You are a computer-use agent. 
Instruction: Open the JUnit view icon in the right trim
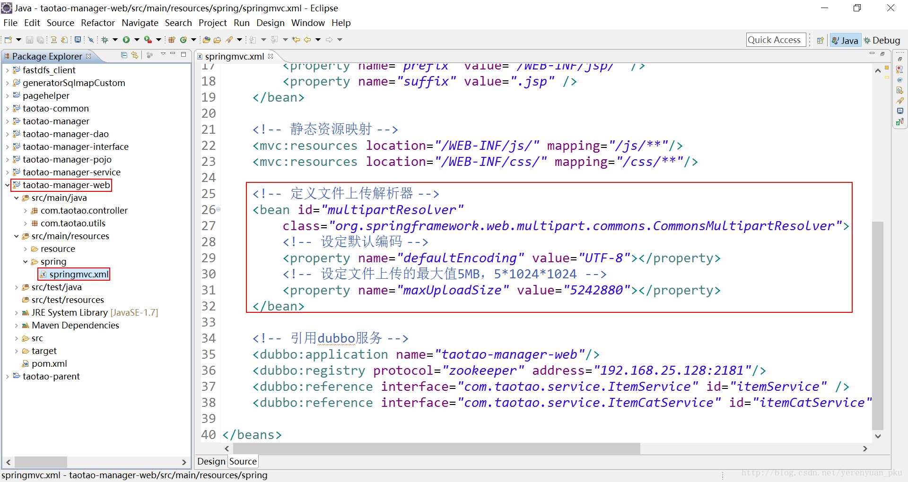pos(899,121)
